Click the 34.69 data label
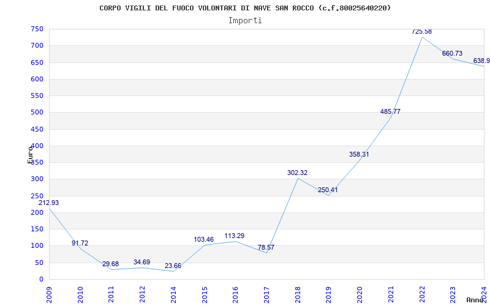The height and width of the screenshot is (306, 490). pyautogui.click(x=142, y=262)
